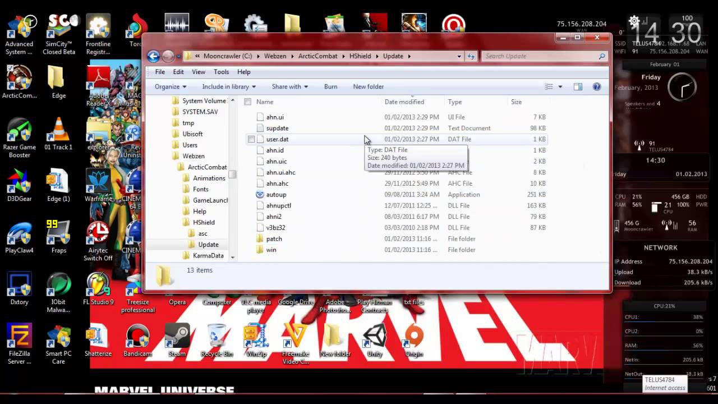This screenshot has height=404, width=718.
Task: Open FL Studio 9 desktop shortcut
Action: pos(98,288)
